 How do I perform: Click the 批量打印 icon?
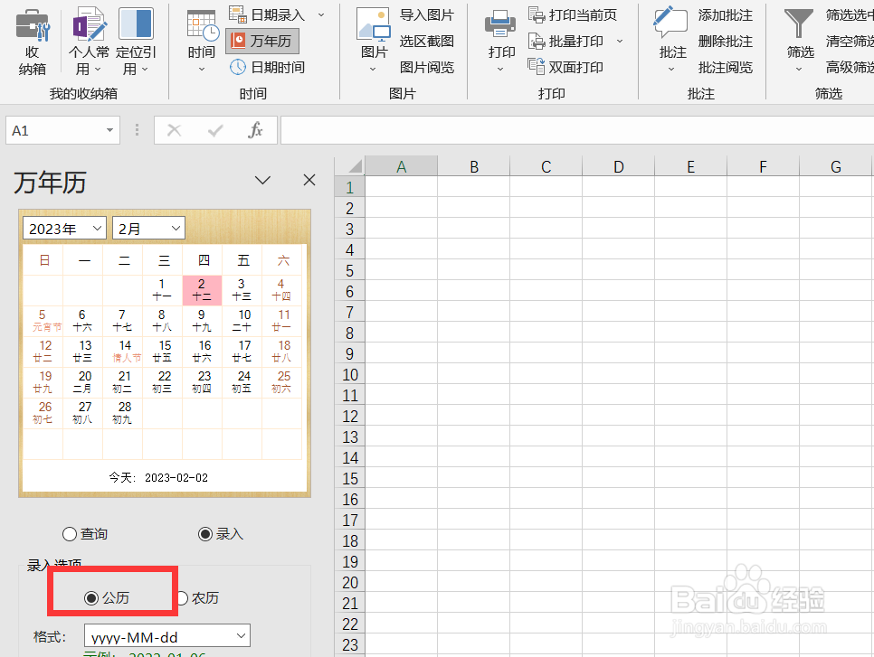click(x=537, y=42)
